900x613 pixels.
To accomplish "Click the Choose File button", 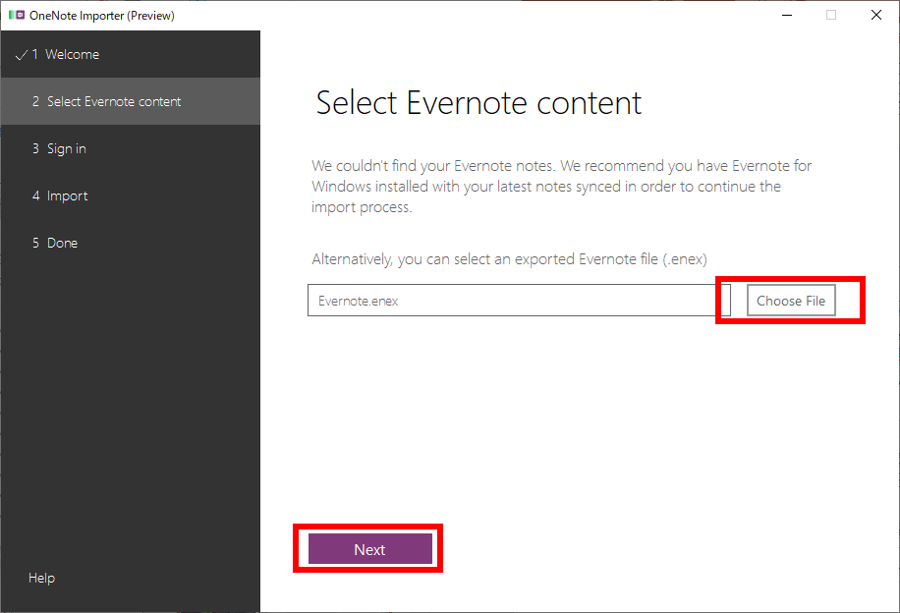I will click(x=791, y=301).
